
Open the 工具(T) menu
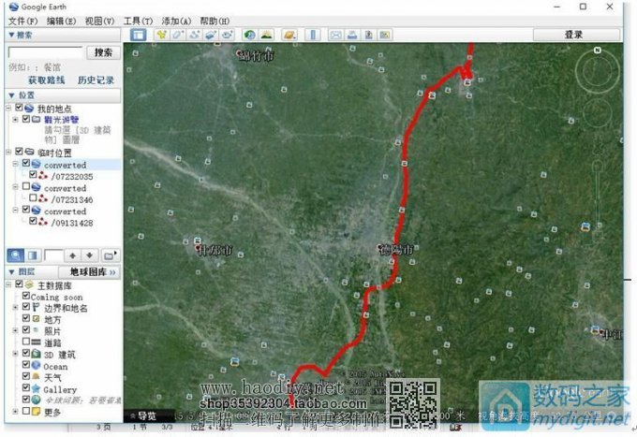[x=138, y=20]
